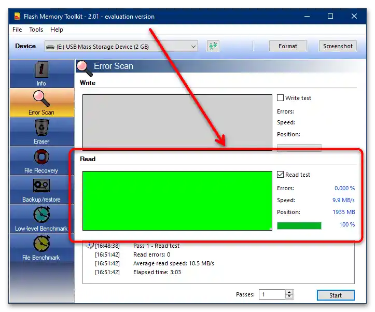Click the read test green progress bar
375x312 pixels.
[x=299, y=225]
